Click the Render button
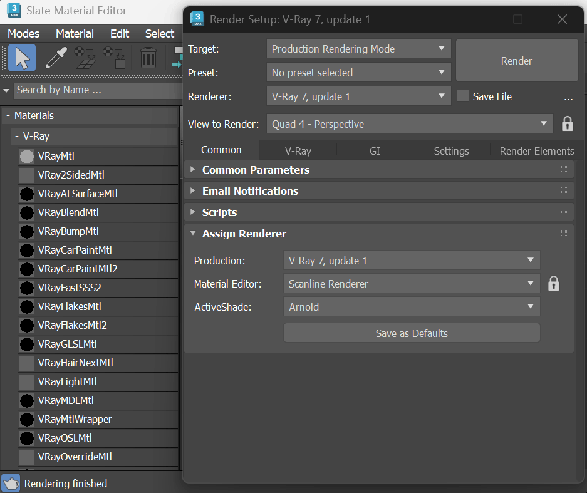Image resolution: width=587 pixels, height=493 pixels. tap(517, 61)
